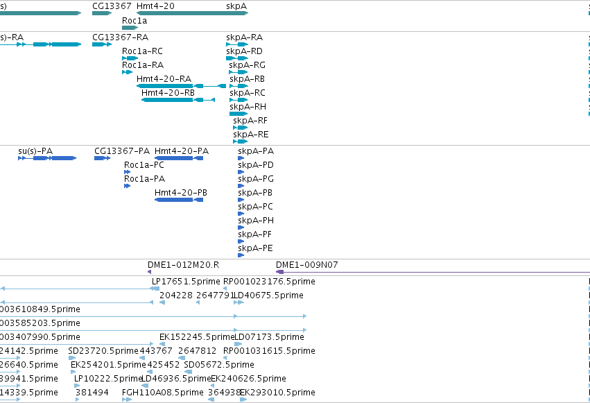Select EST label EK293010.5prime
Viewport: 590px width, 403px height.
tap(277, 393)
